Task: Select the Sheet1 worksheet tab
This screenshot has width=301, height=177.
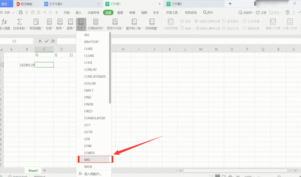Action: (33, 170)
